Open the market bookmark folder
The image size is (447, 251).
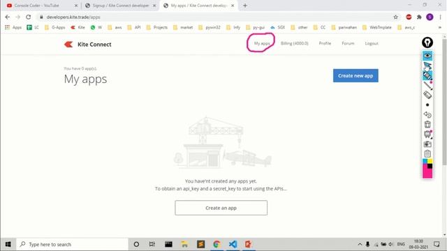[183, 27]
